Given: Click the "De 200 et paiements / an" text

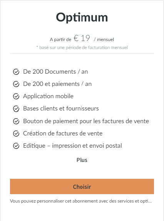Looking at the screenshot, I should (x=57, y=84).
